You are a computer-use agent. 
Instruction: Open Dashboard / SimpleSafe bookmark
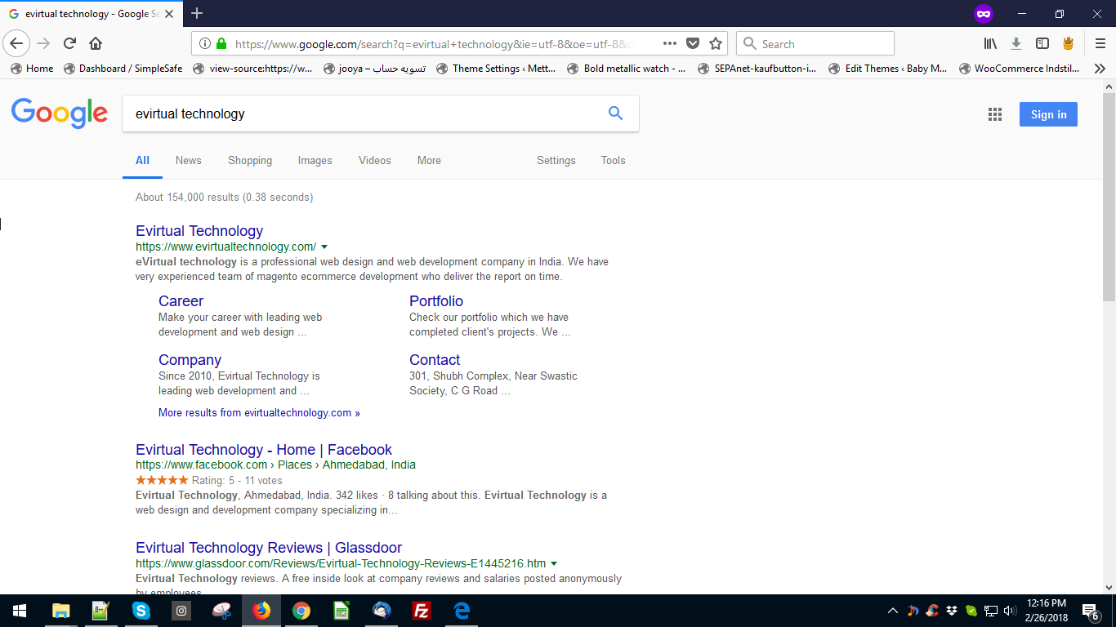click(123, 69)
